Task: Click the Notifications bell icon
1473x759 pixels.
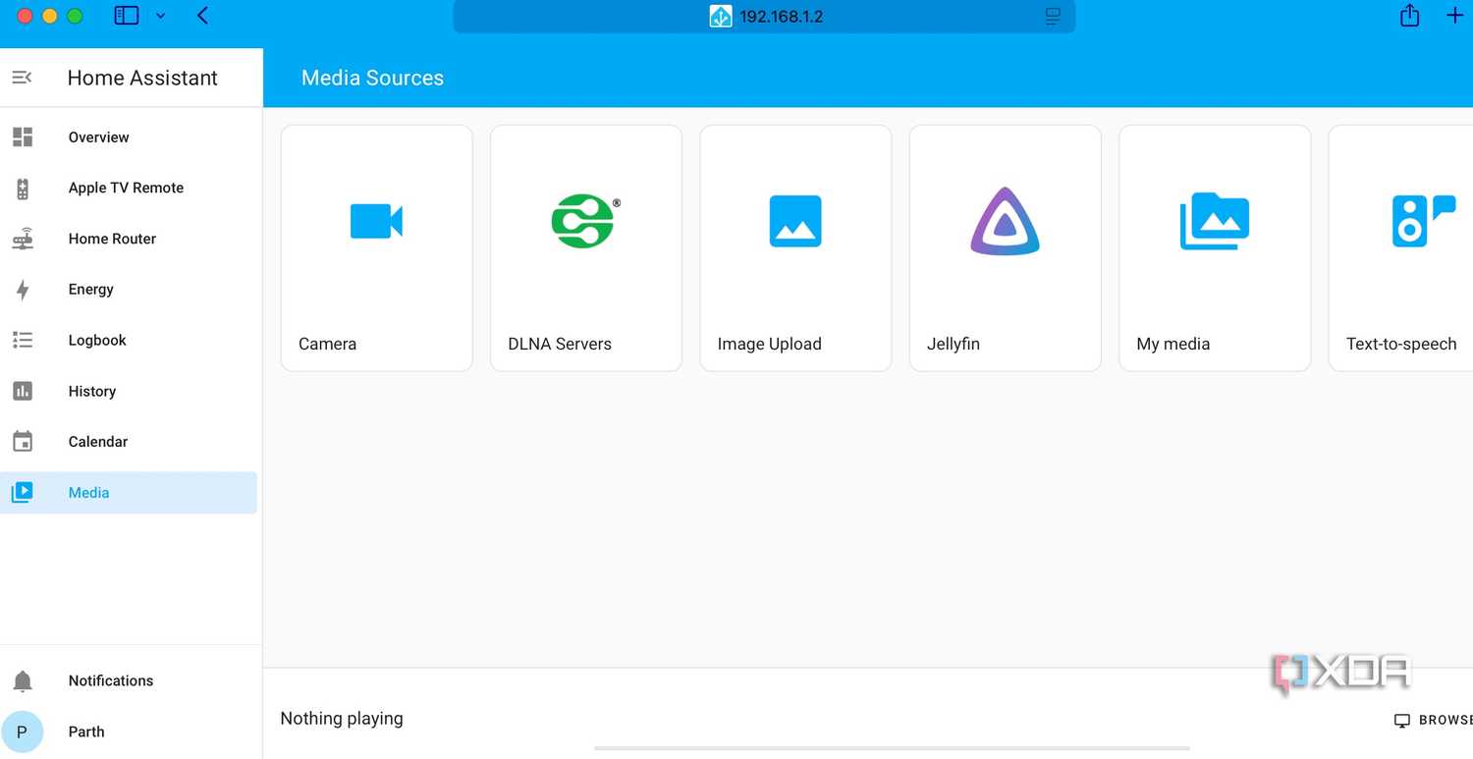Action: (x=23, y=680)
